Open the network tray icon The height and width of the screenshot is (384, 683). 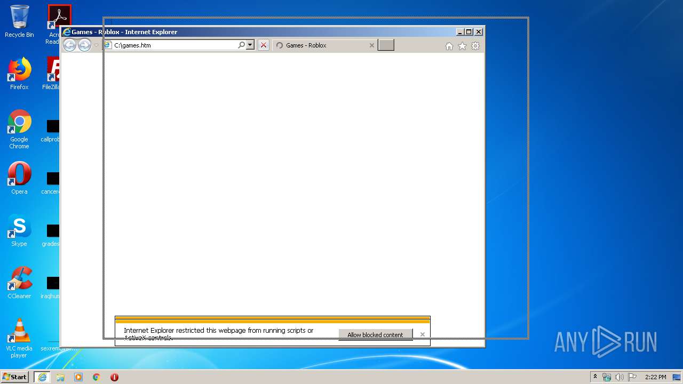[x=607, y=377]
